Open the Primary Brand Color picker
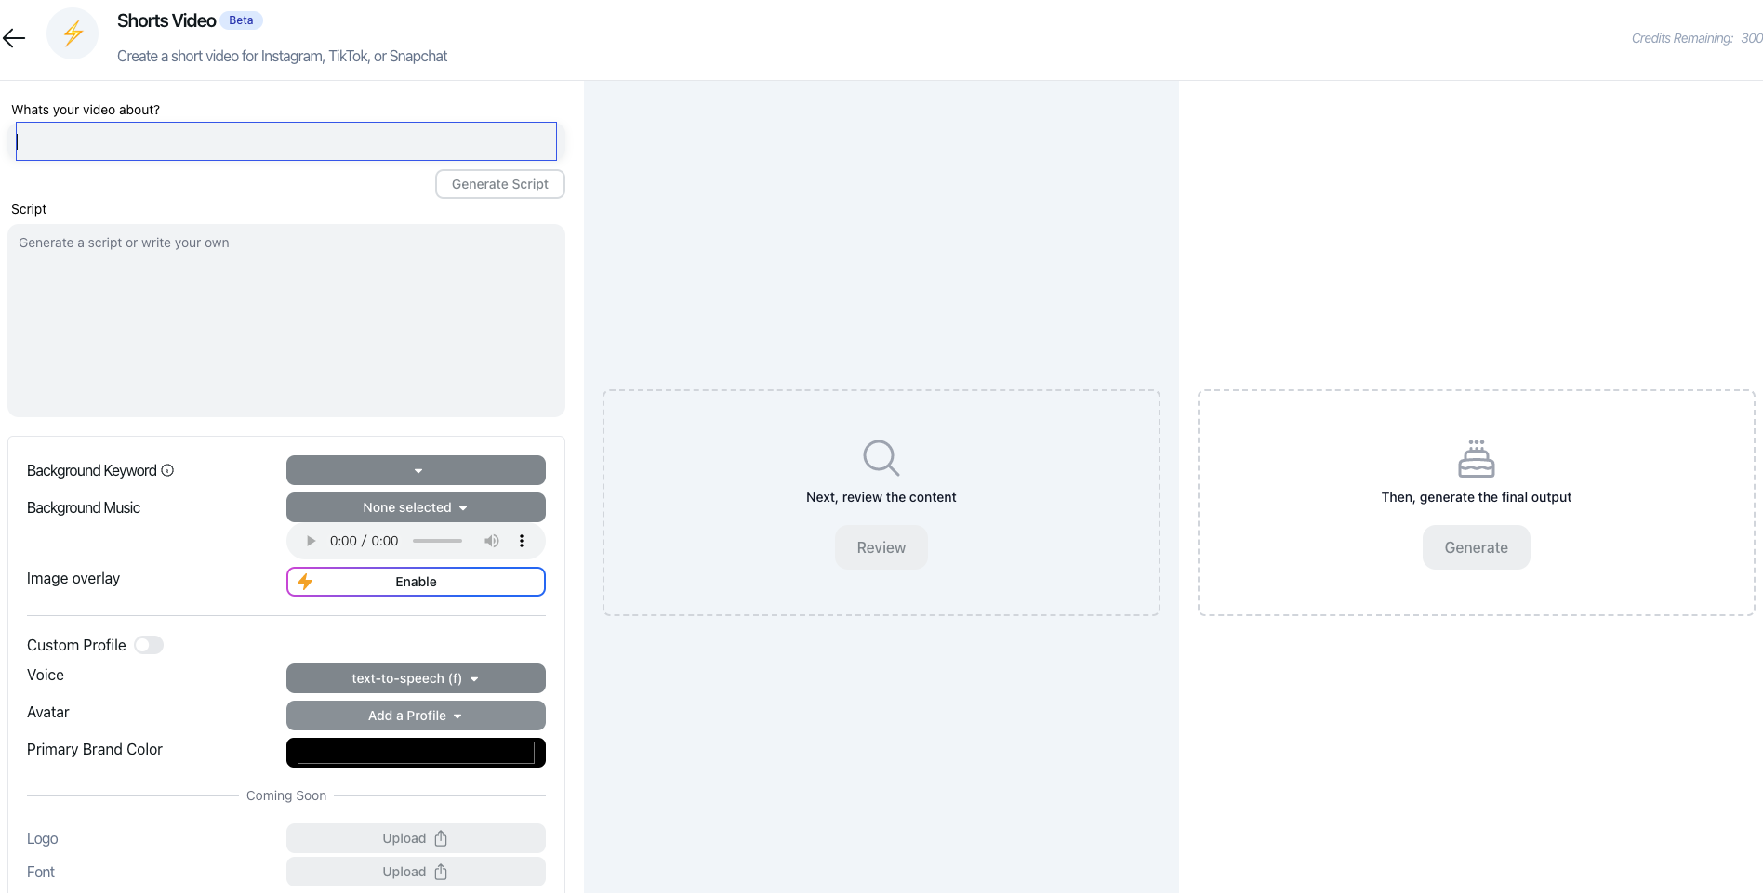This screenshot has height=893, width=1763. (x=416, y=753)
